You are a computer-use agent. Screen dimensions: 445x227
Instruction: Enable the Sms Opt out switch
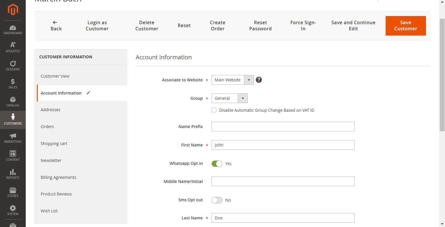coord(217,200)
